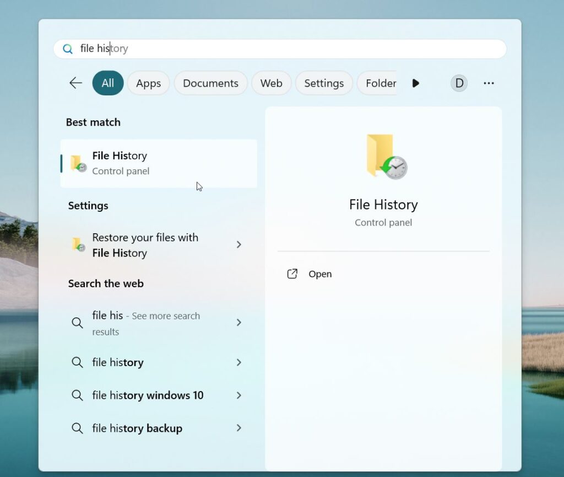
Task: Open the search options ellipsis menu
Action: (489, 83)
